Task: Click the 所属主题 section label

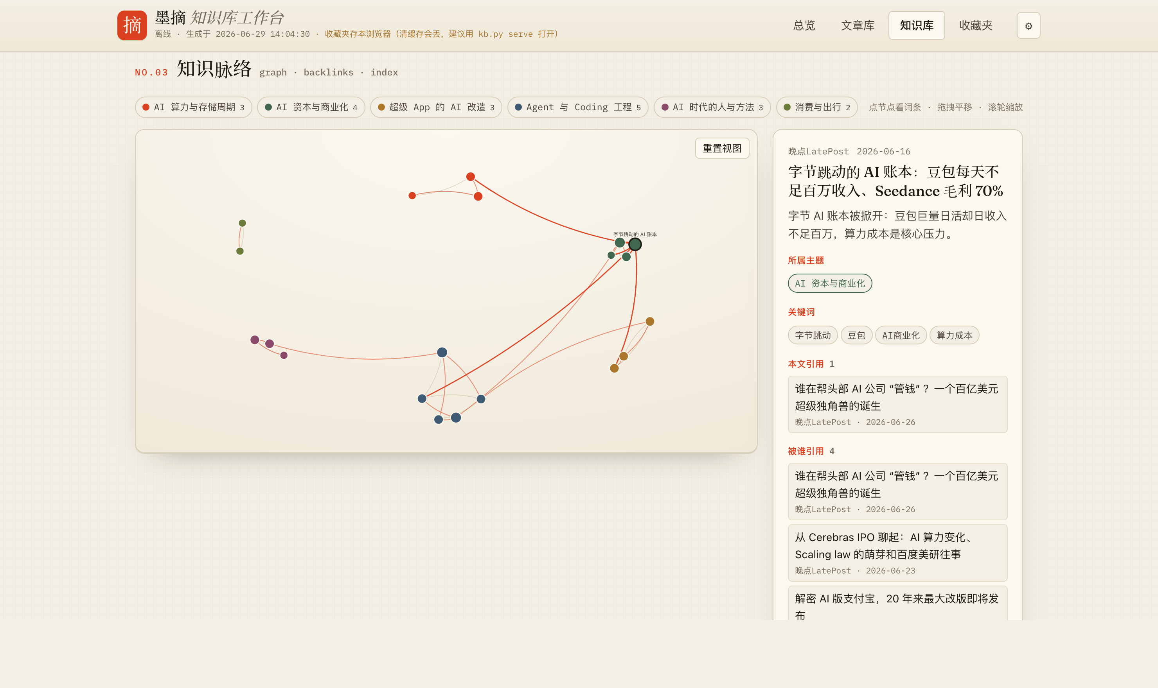Action: [806, 261]
